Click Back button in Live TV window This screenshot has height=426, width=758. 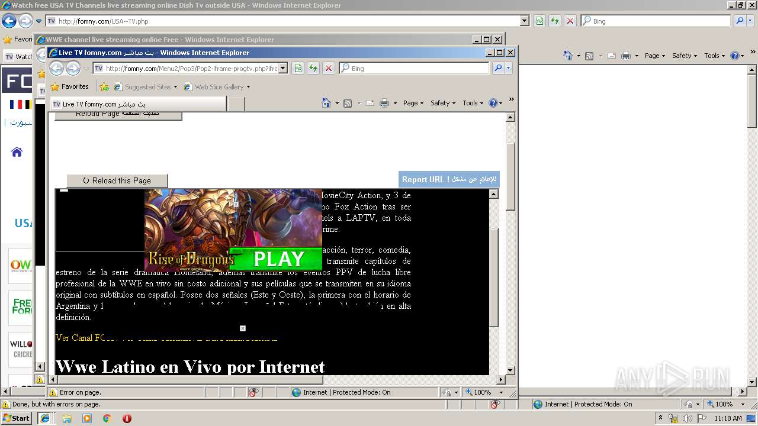(x=56, y=69)
